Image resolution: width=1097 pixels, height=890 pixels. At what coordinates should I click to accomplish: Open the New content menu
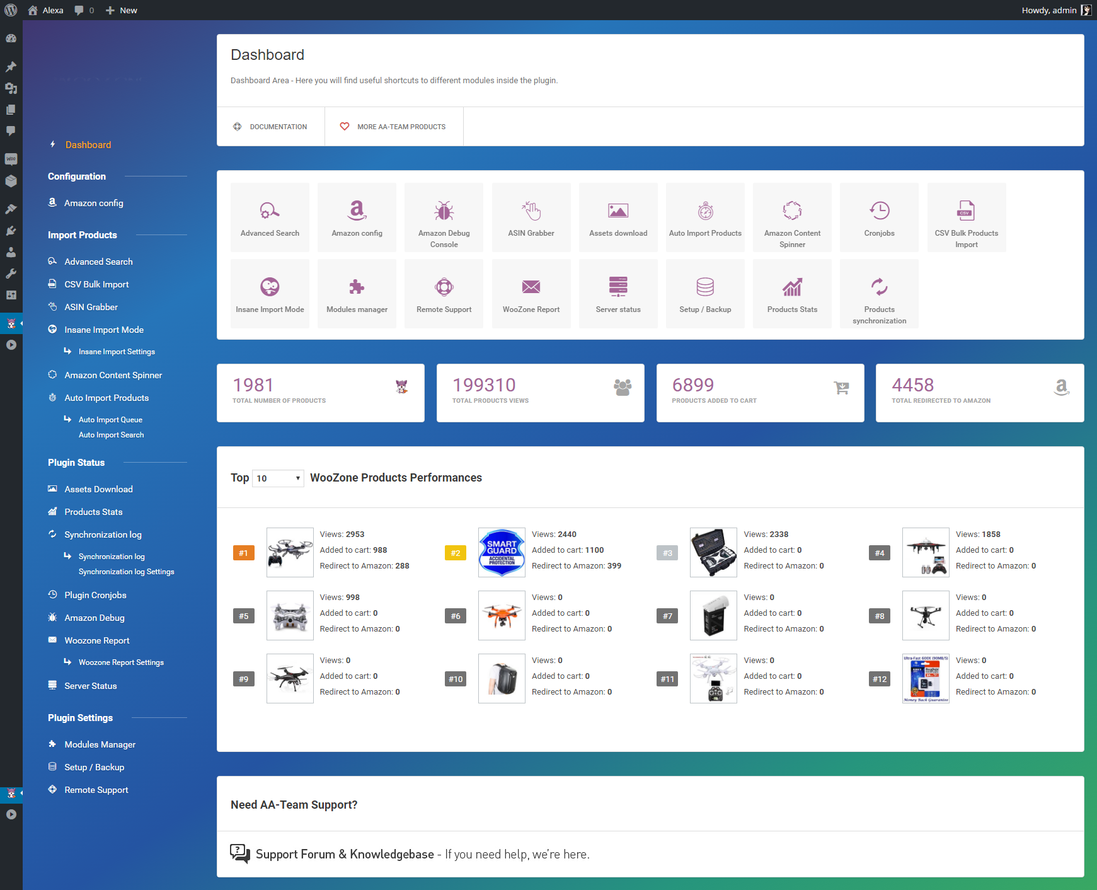click(122, 10)
